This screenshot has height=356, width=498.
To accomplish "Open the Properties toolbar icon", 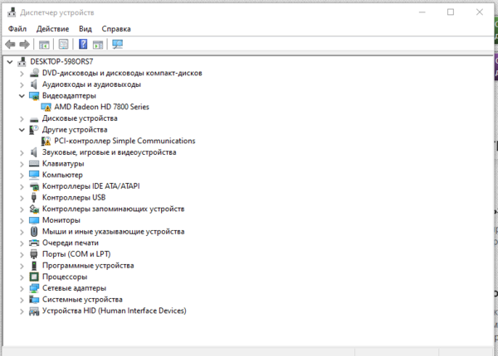I will point(64,44).
